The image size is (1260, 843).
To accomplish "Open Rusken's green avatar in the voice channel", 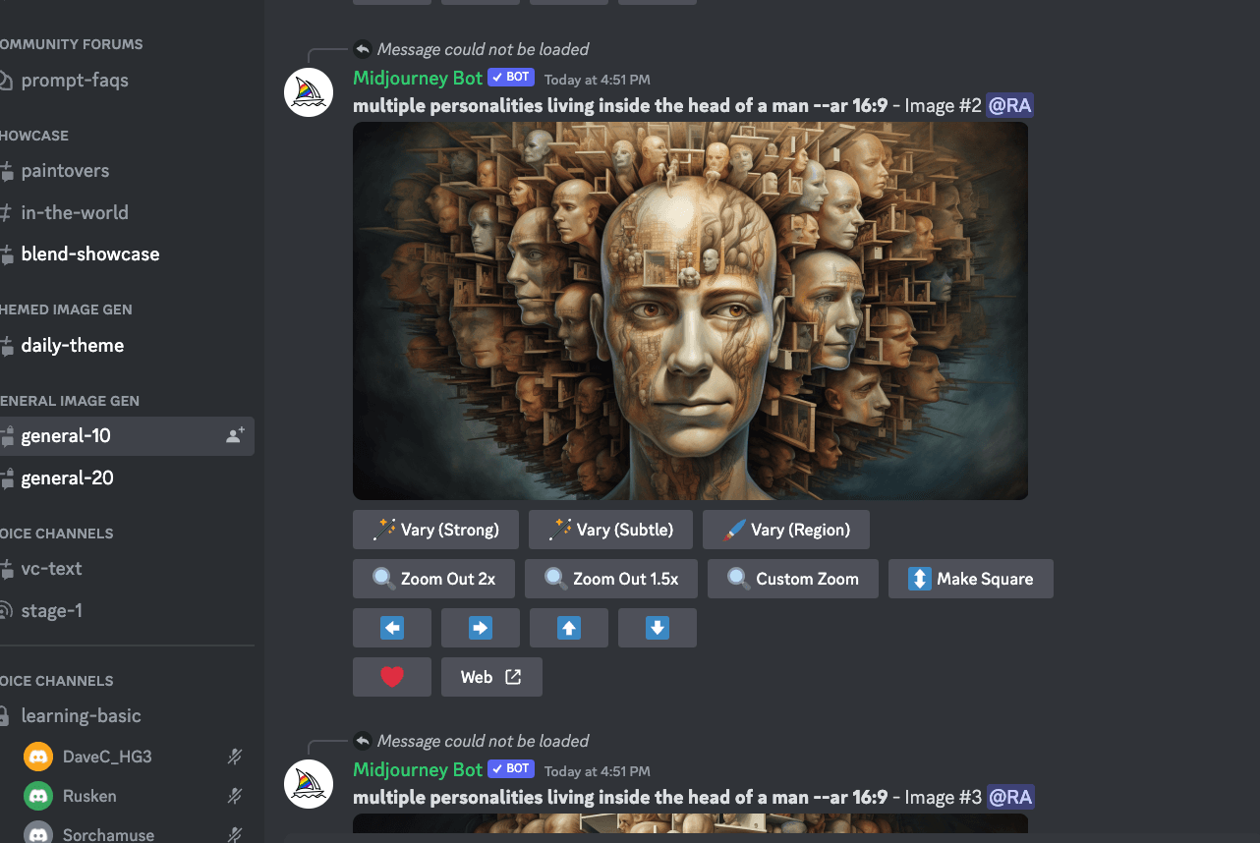I will click(38, 796).
